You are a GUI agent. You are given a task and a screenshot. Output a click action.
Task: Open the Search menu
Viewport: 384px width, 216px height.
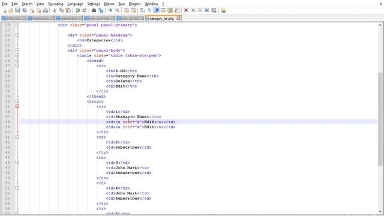pos(27,4)
